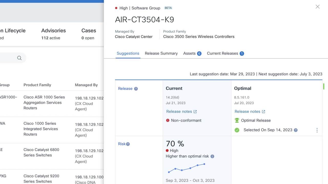
Task: Click the red Non-conformant alert icon
Action: tap(168, 120)
